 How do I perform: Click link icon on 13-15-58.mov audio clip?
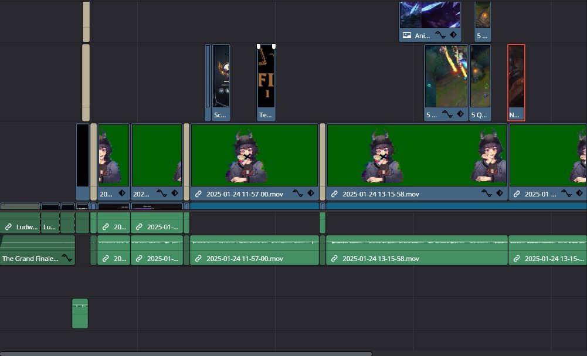334,259
